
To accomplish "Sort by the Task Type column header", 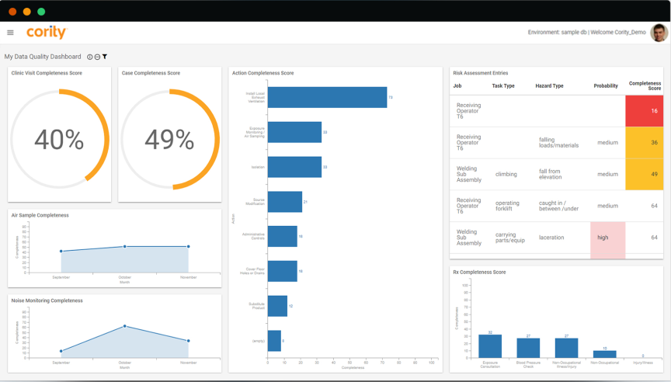I will coord(502,86).
